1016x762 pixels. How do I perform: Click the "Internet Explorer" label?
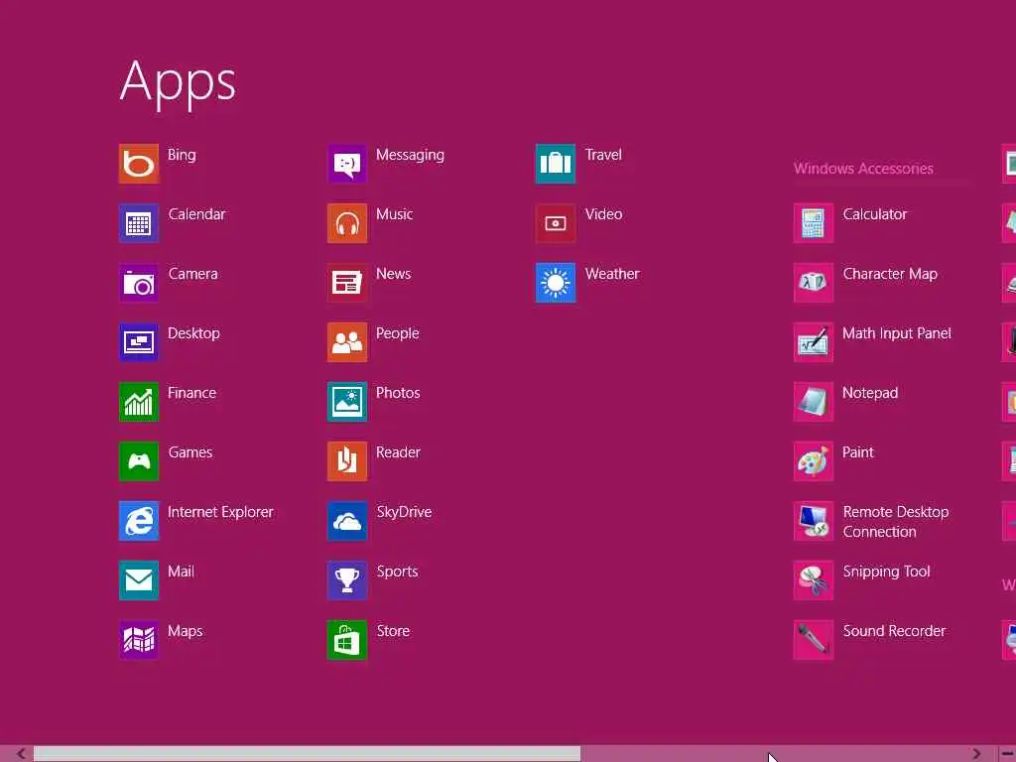220,512
